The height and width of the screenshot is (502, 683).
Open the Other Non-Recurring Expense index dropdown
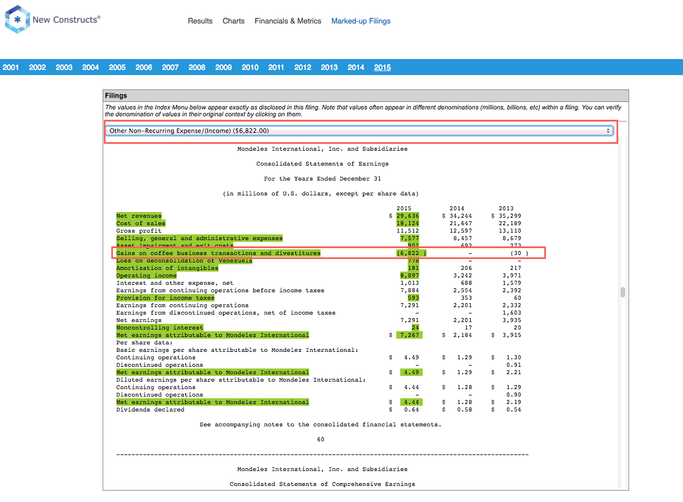pyautogui.click(x=360, y=131)
